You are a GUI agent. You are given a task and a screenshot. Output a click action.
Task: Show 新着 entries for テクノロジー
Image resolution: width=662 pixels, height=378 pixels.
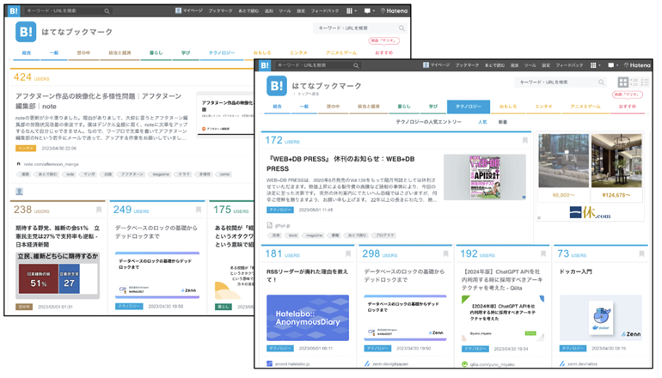tap(502, 122)
